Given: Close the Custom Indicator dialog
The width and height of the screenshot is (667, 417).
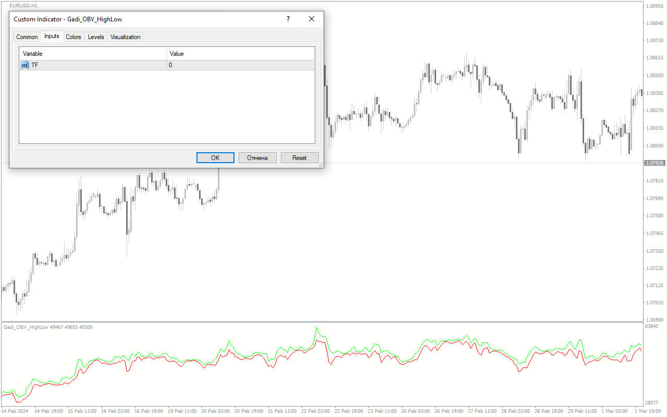Looking at the screenshot, I should pyautogui.click(x=312, y=19).
